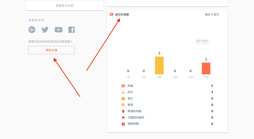
Task: Select the 最近 6 個月 time range
Action: [212, 15]
